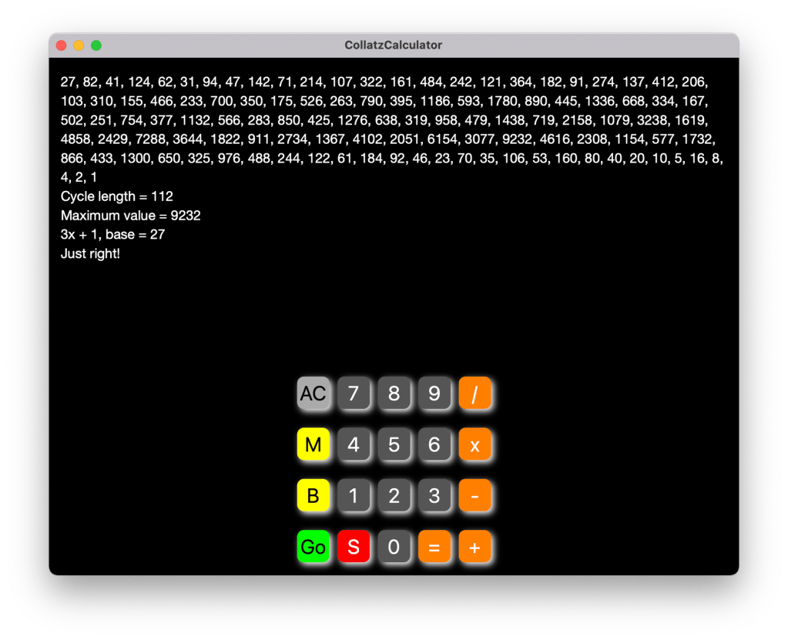Tap the digit 9 key
This screenshot has height=640, width=788.
434,394
